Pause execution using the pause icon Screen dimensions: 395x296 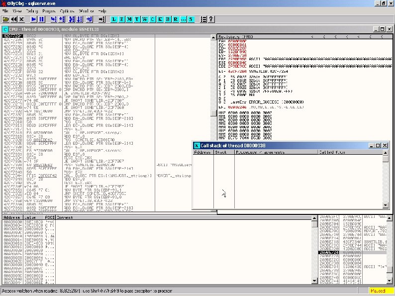pyautogui.click(x=42, y=19)
